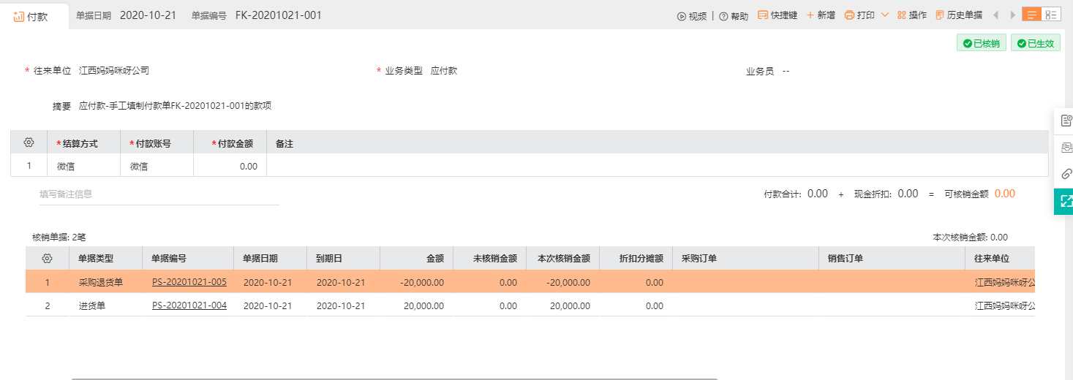The width and height of the screenshot is (1073, 380).
Task: Open 历史单据 history documents
Action: 959,15
